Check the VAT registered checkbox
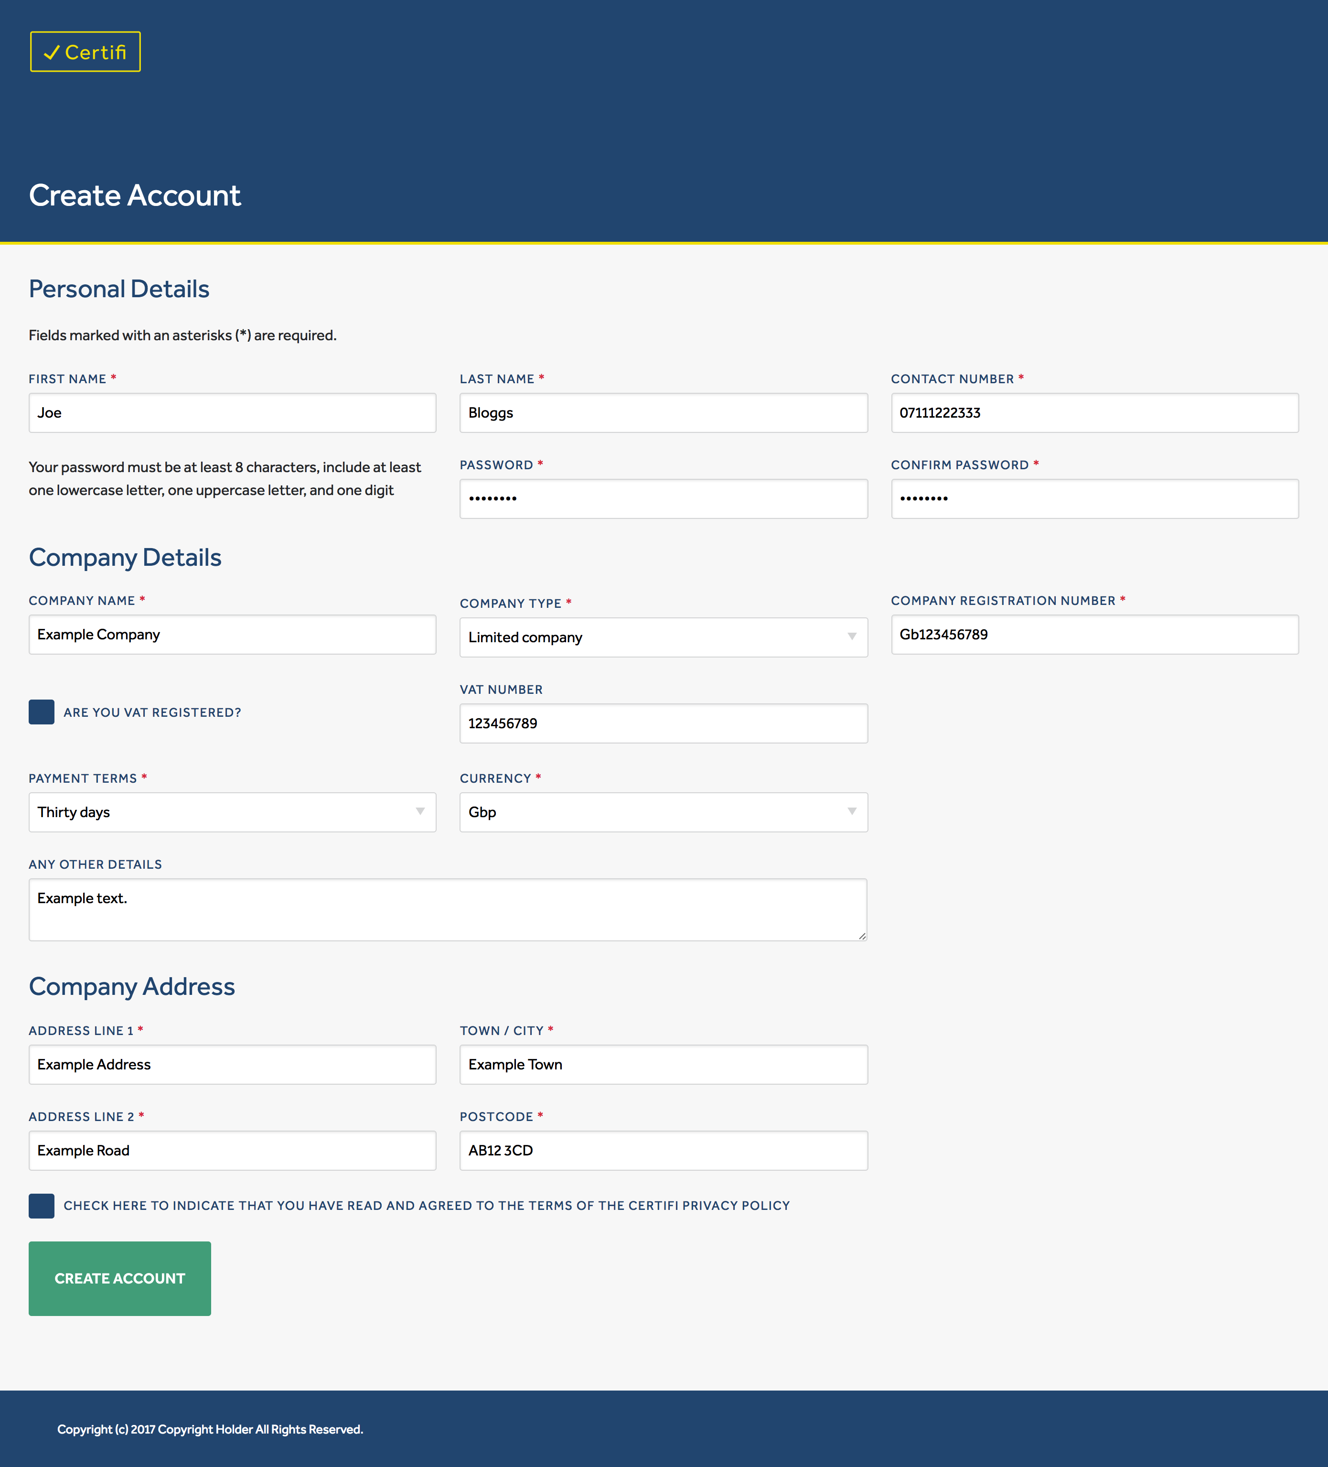The height and width of the screenshot is (1467, 1328). pos(42,712)
